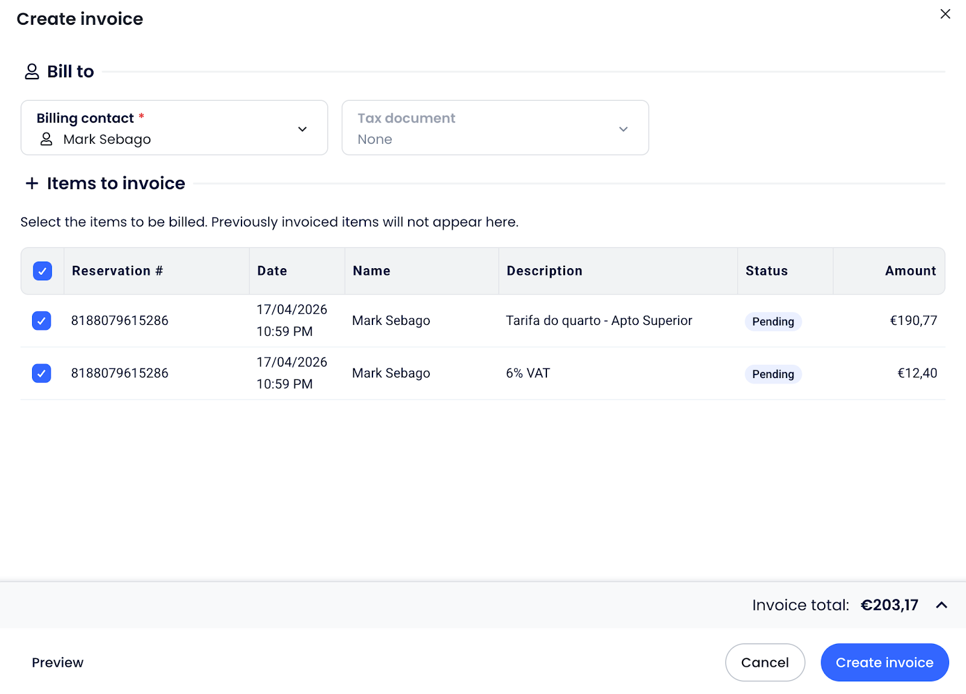Click the person icon beside Bill to

point(31,72)
